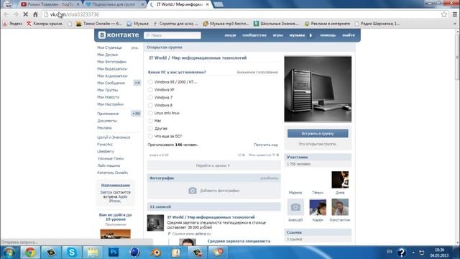Click the camera icon to add photos

click(x=193, y=191)
